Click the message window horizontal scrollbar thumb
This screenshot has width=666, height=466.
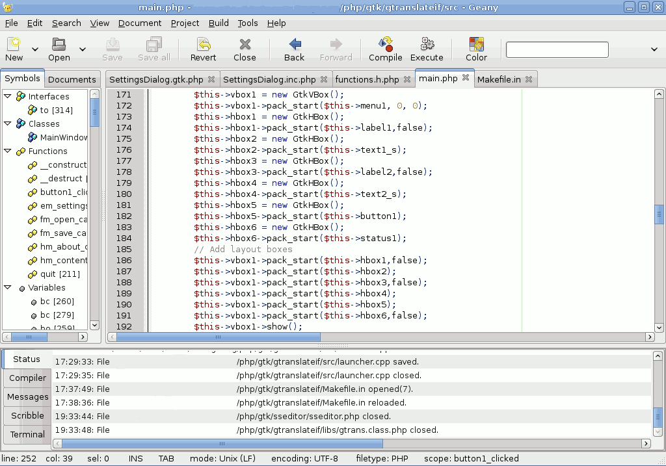[222, 443]
